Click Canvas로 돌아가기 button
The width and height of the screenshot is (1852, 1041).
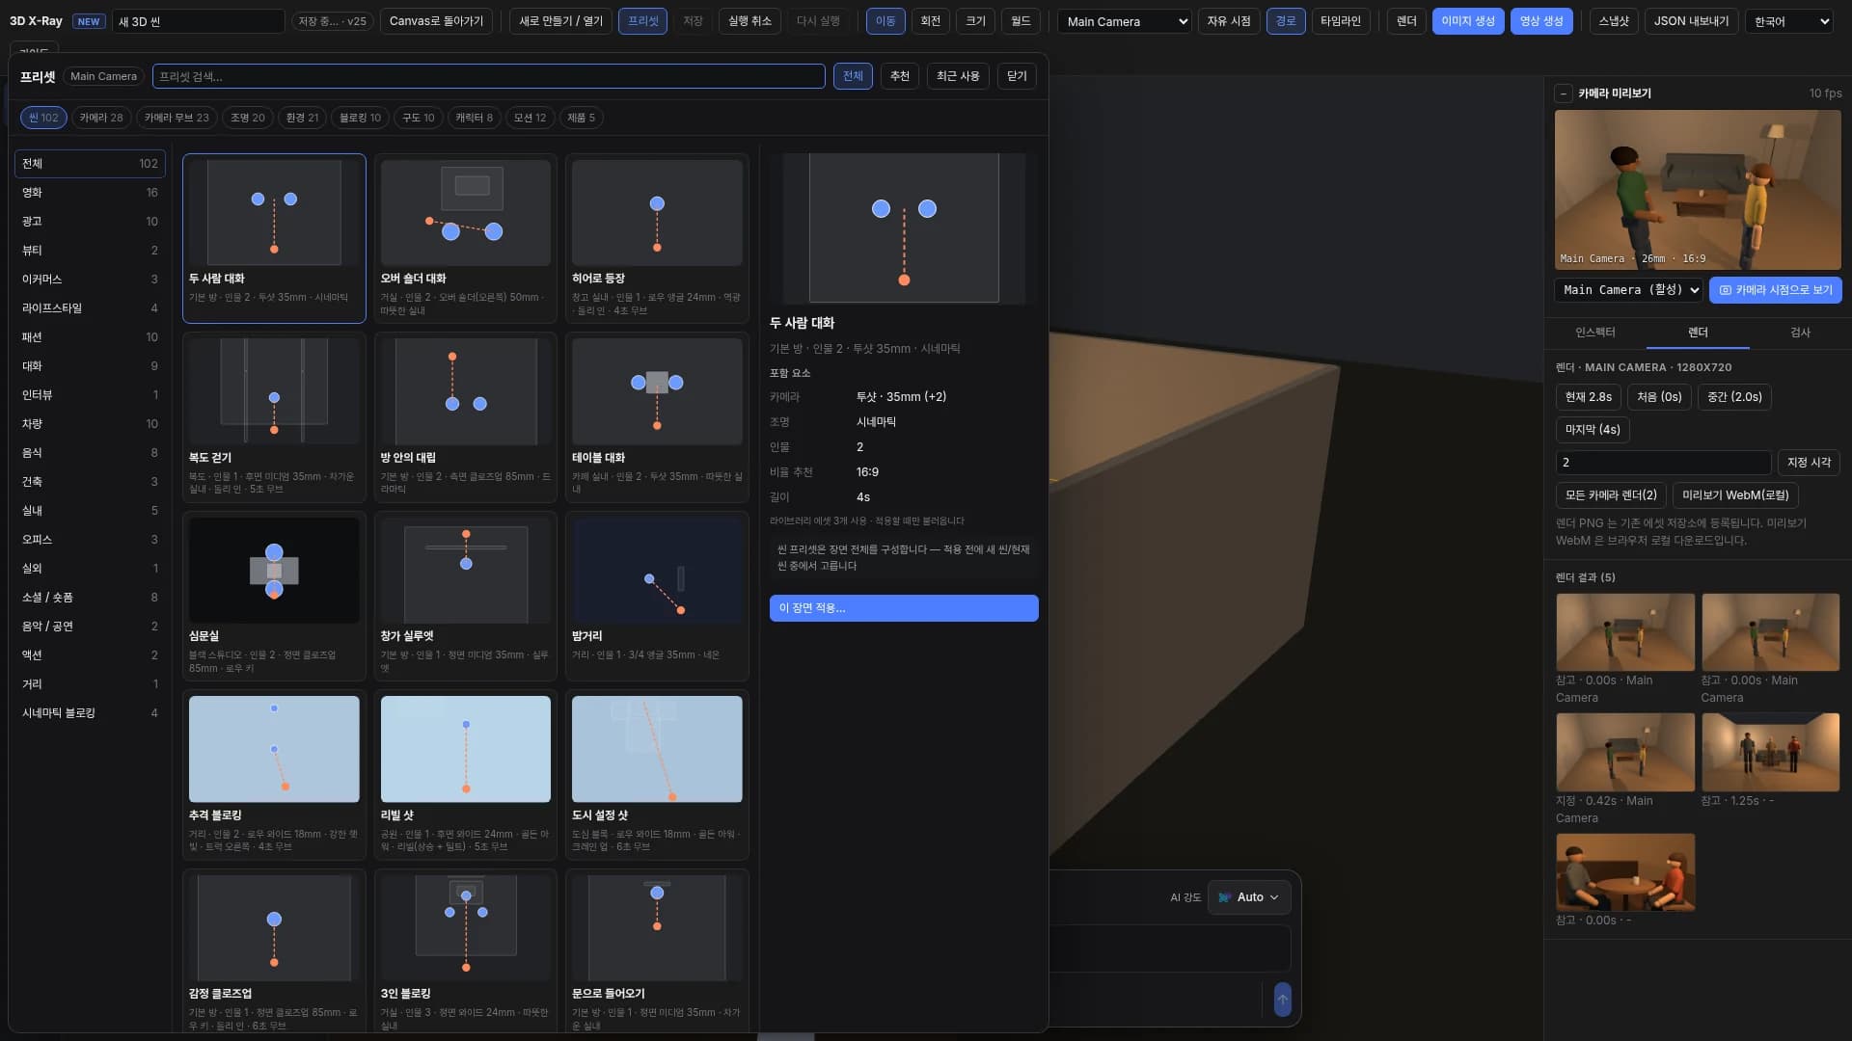click(436, 21)
